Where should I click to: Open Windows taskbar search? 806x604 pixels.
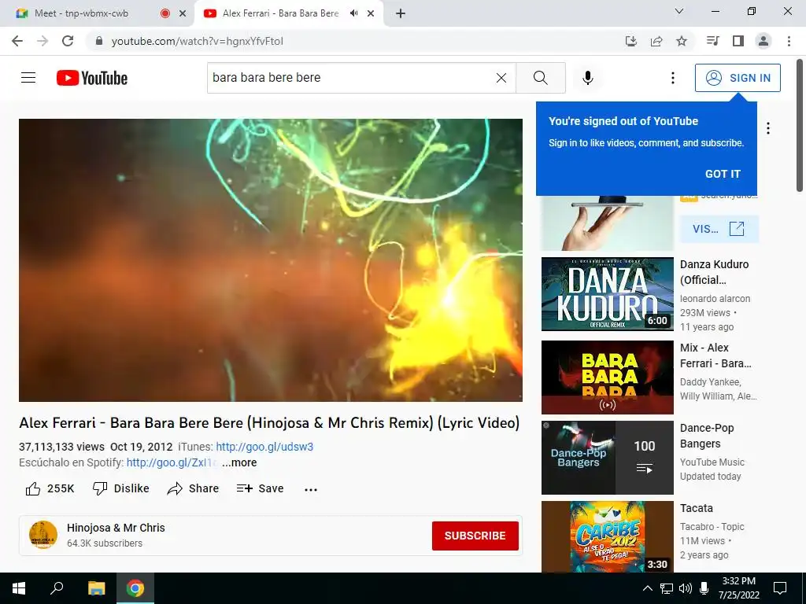[x=57, y=588]
